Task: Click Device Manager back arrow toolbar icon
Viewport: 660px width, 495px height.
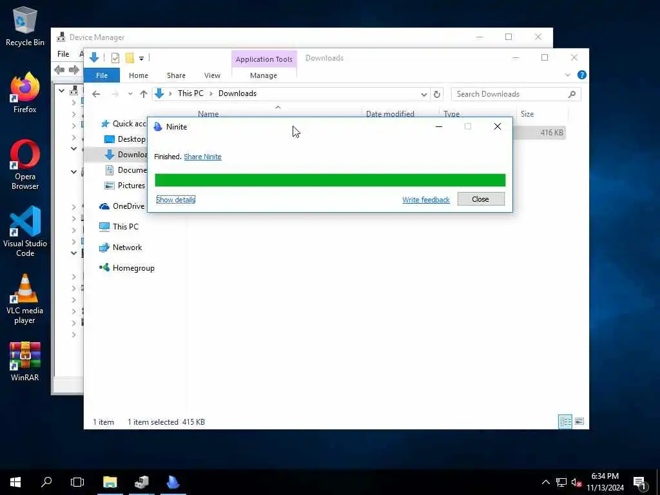Action: click(x=59, y=70)
